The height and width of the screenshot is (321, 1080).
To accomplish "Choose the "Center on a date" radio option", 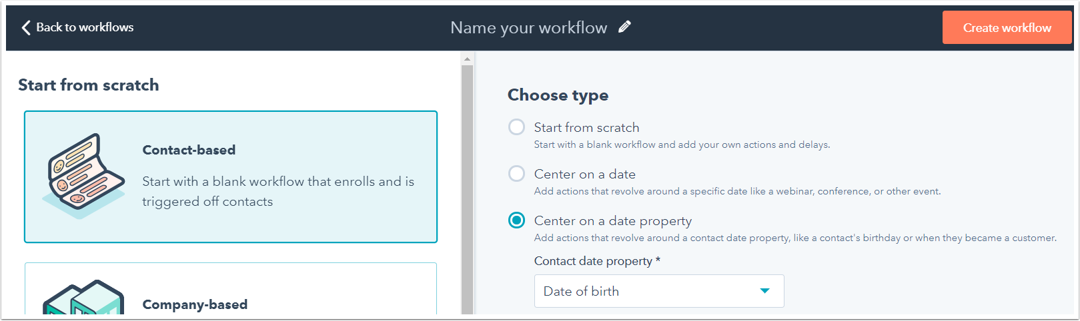I will 516,174.
